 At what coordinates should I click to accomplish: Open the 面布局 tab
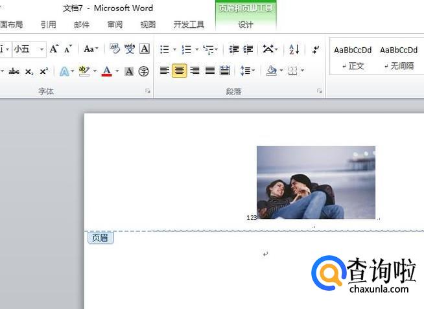(x=12, y=25)
